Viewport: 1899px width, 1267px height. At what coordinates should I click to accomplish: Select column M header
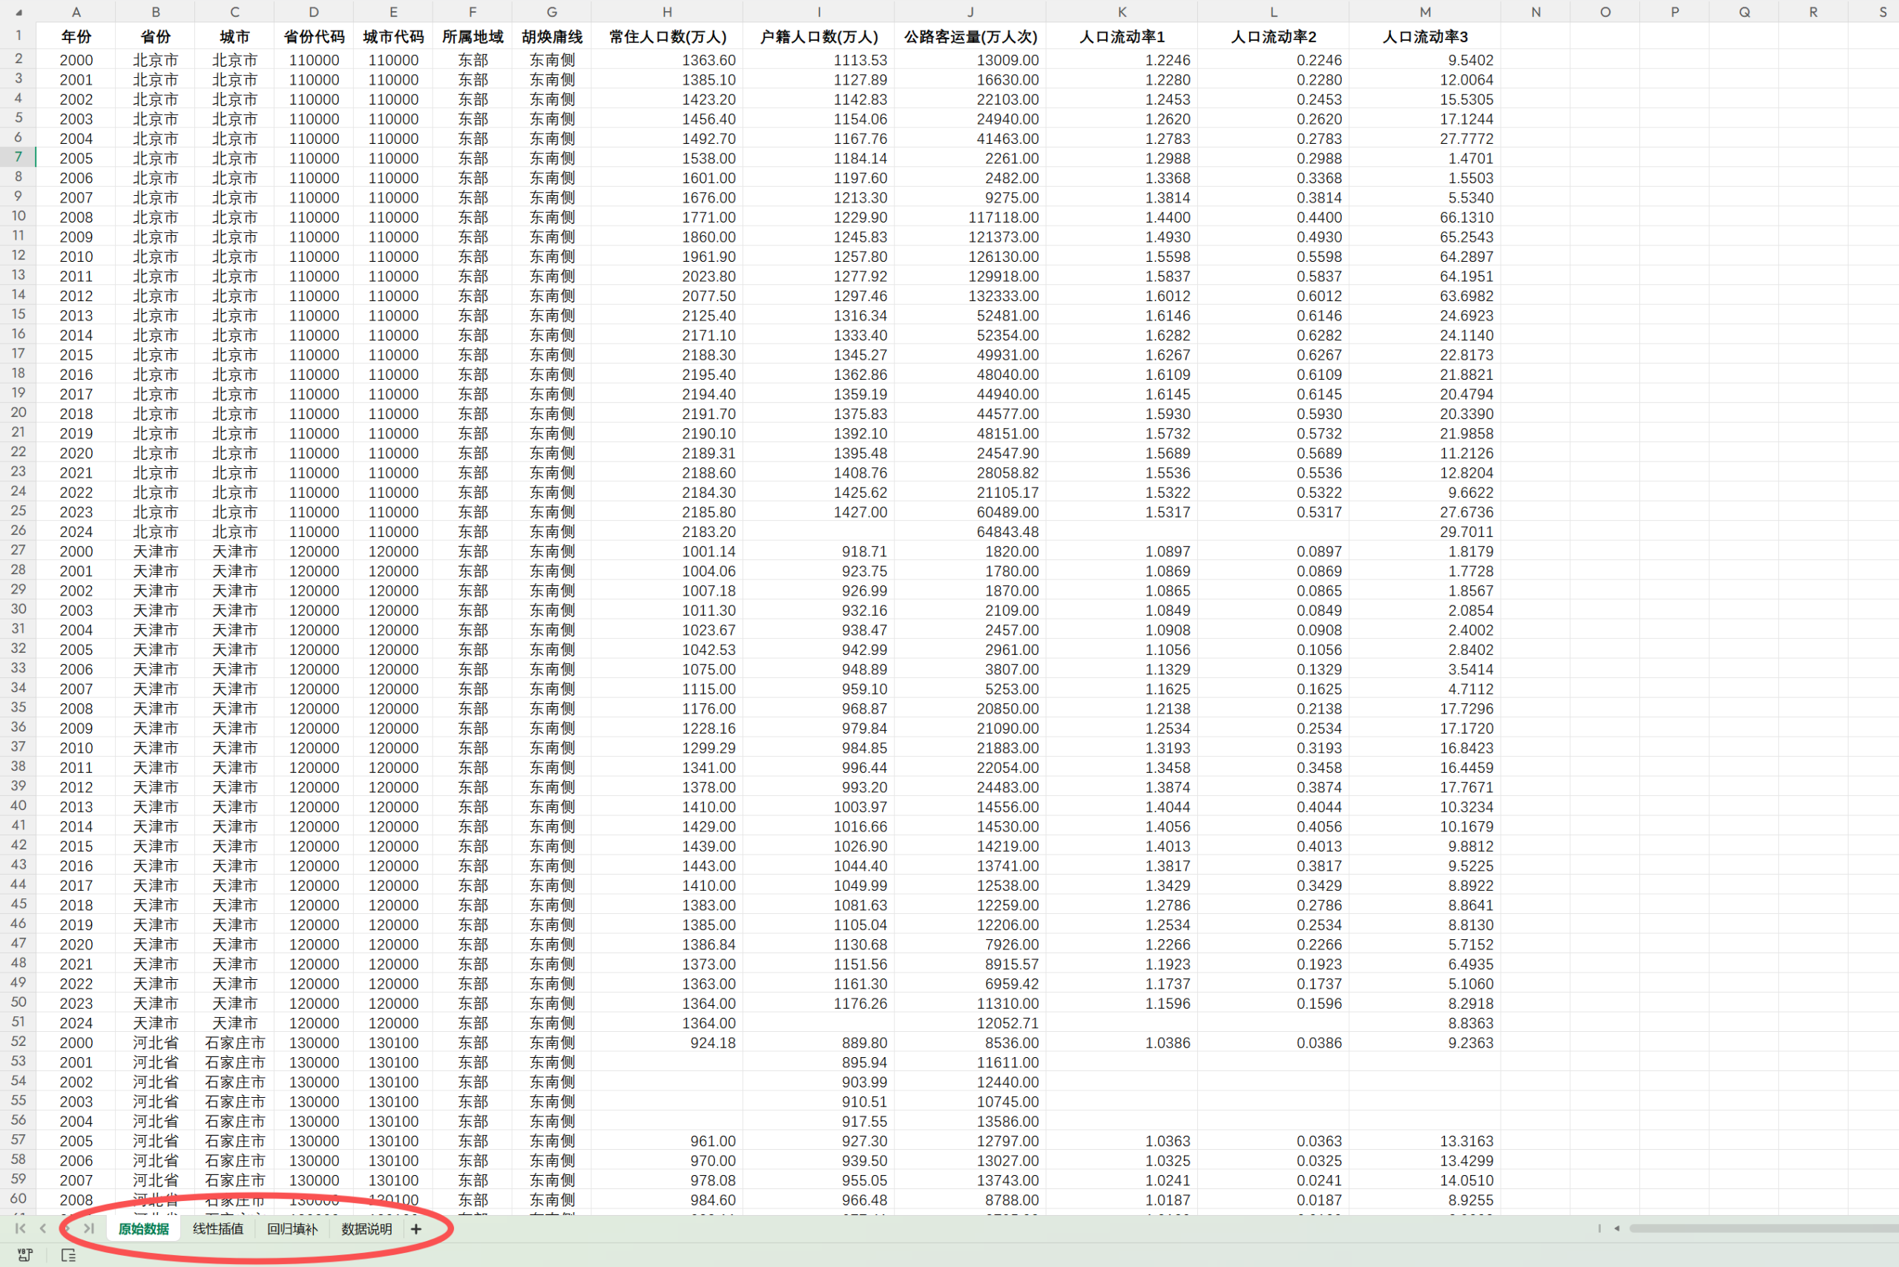pyautogui.click(x=1425, y=12)
